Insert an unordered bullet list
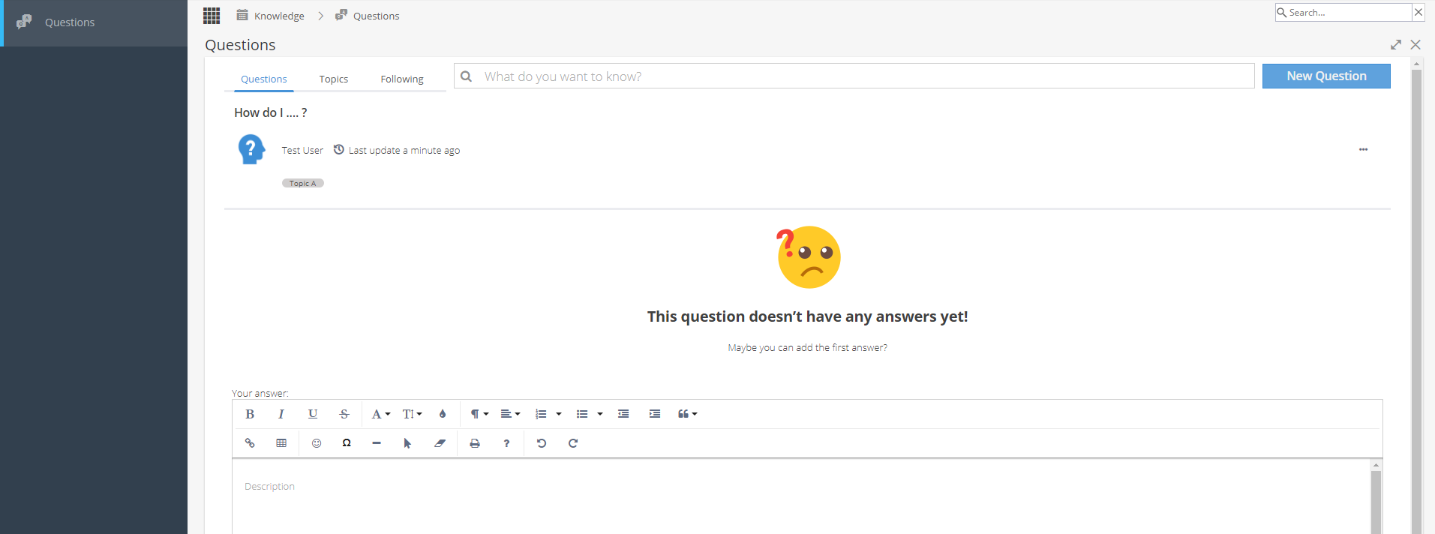 tap(582, 414)
